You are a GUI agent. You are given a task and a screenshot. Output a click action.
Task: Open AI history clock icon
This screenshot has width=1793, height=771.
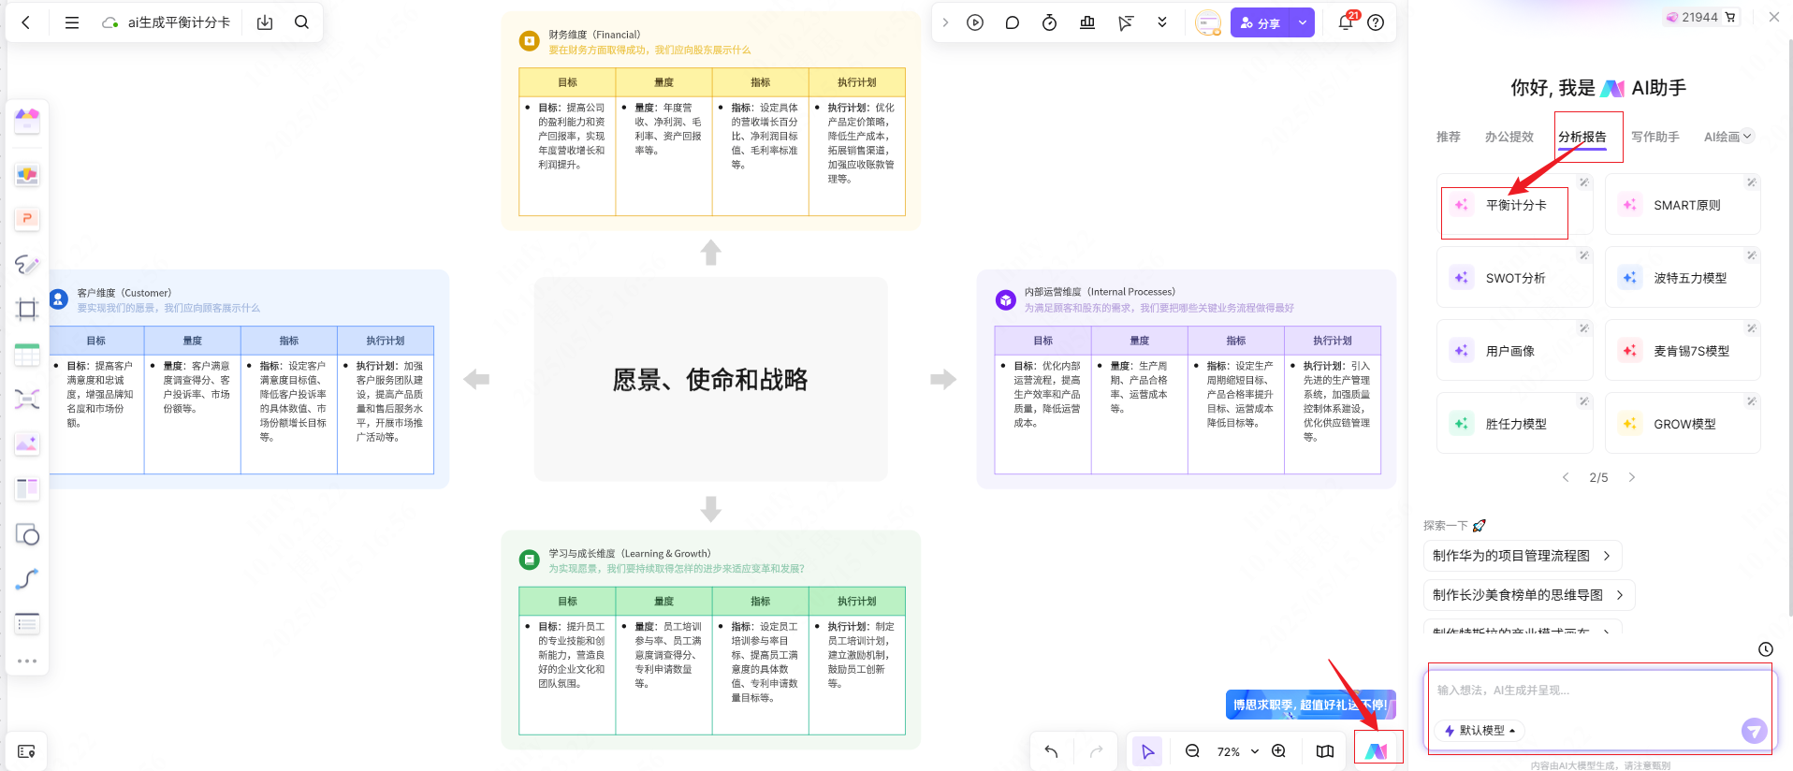[1766, 649]
